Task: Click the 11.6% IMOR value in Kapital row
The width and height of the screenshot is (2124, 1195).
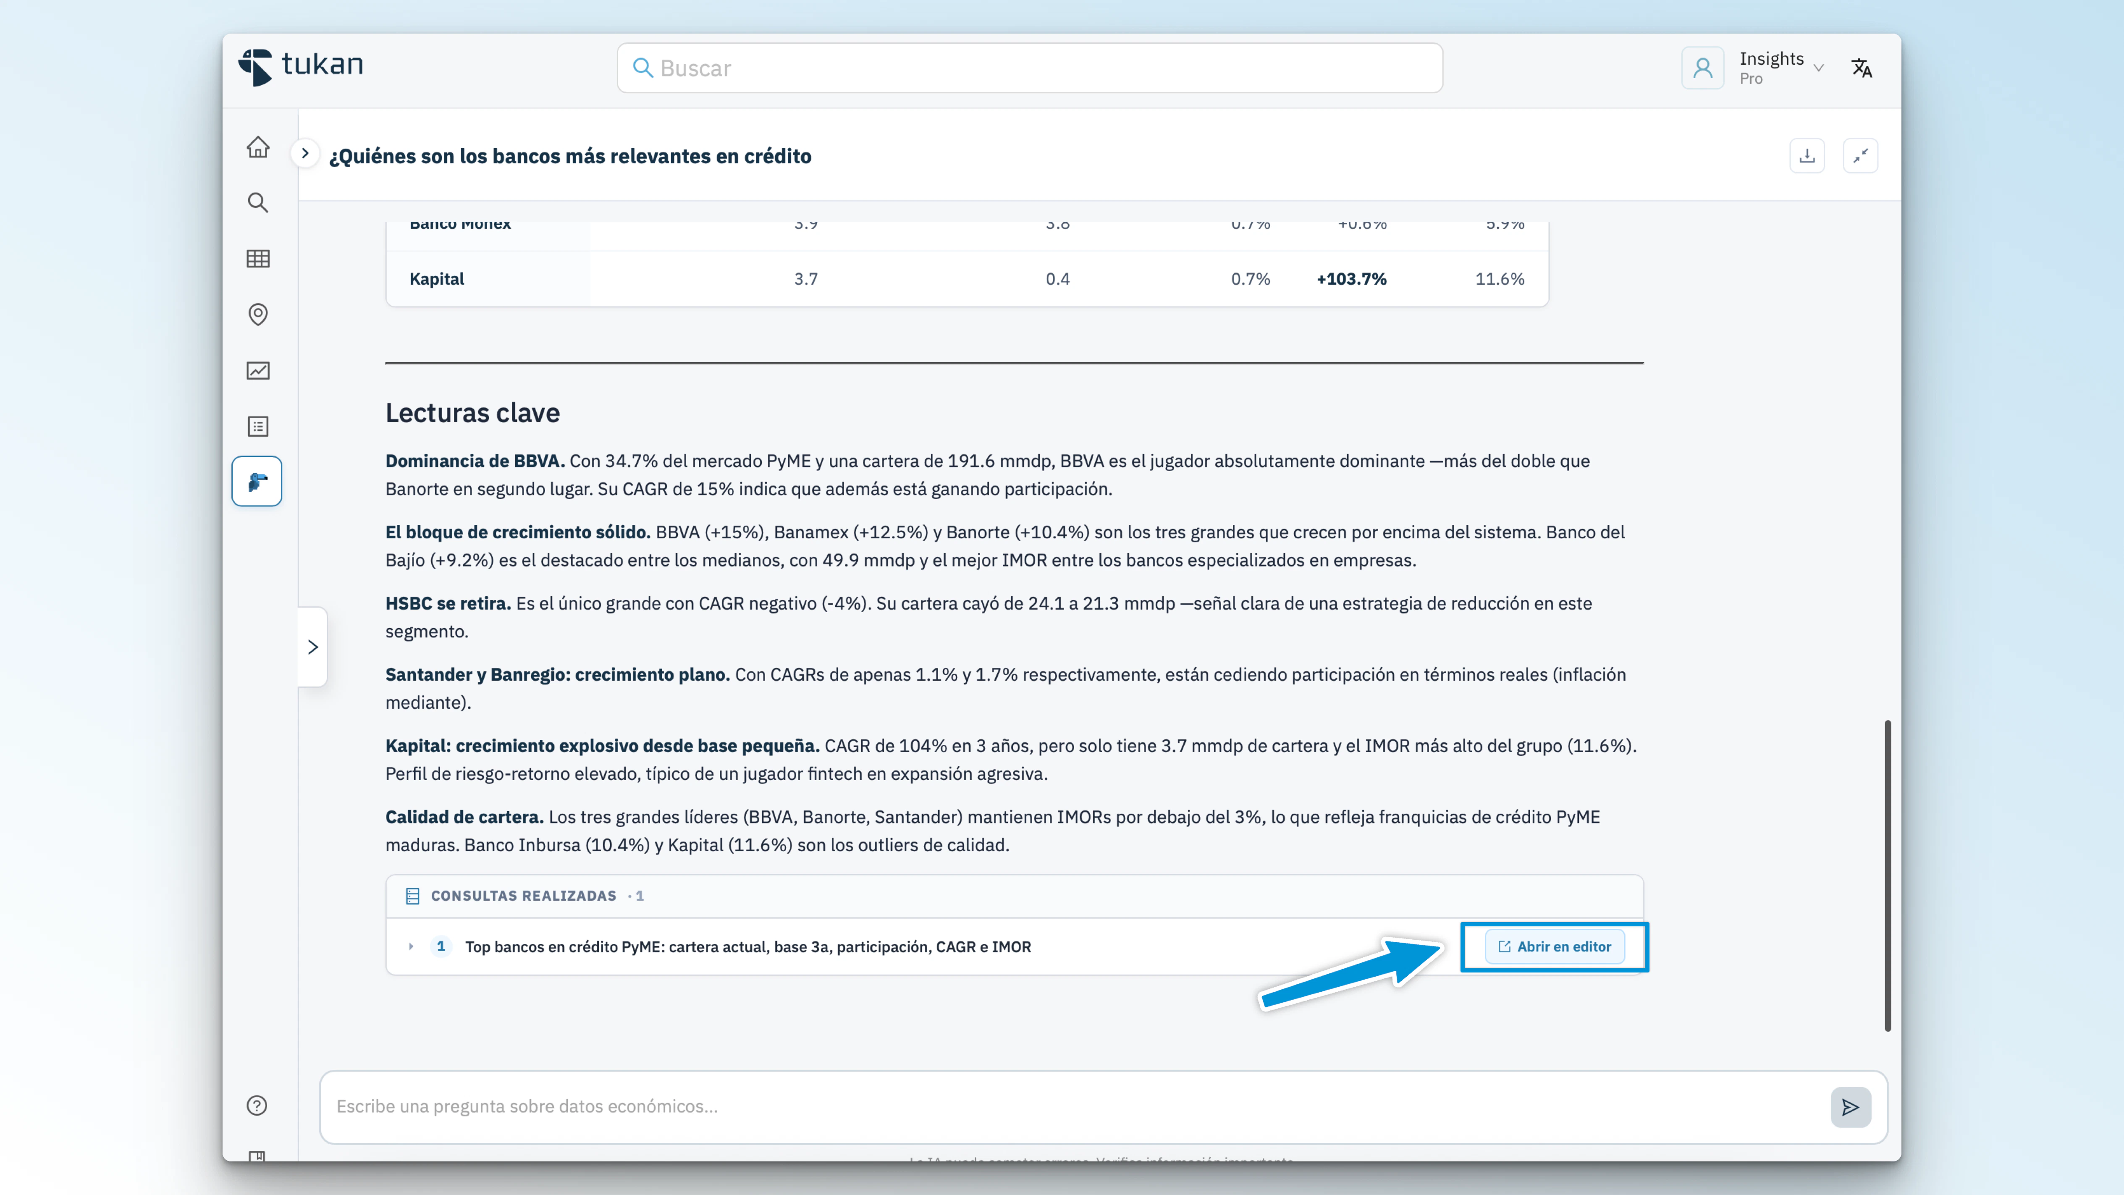Action: pyautogui.click(x=1500, y=279)
